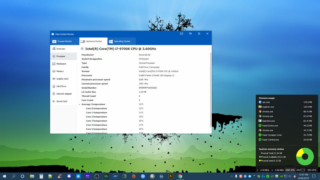Click the Maximum processor speed label
The width and height of the screenshot is (320, 180).
(96, 80)
